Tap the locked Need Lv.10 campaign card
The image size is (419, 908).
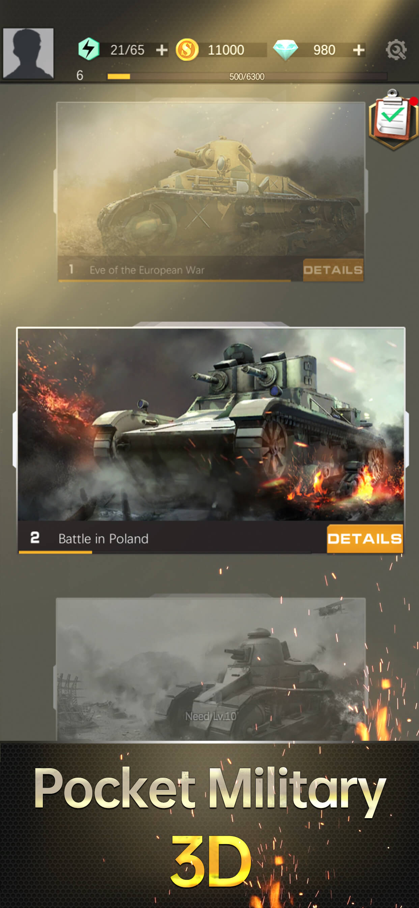(x=211, y=669)
